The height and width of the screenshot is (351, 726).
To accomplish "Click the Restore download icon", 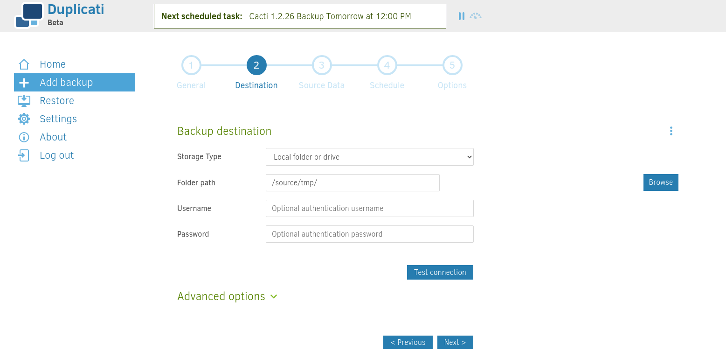I will pyautogui.click(x=24, y=101).
